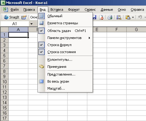The height and width of the screenshot is (121, 146).
Task: Open the Данные menu
Action: pyautogui.click(x=107, y=10)
